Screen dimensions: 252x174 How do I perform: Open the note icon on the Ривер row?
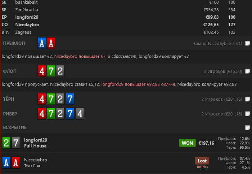pos(248,114)
